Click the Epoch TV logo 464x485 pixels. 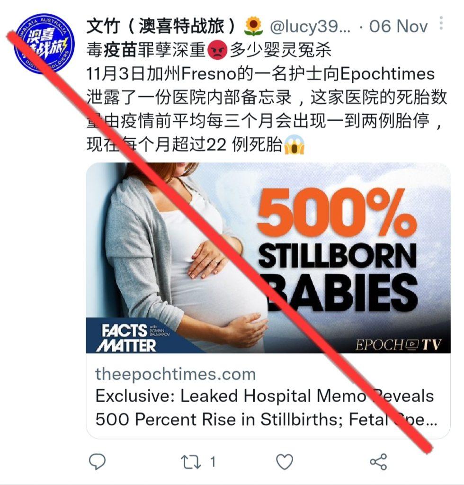399,345
